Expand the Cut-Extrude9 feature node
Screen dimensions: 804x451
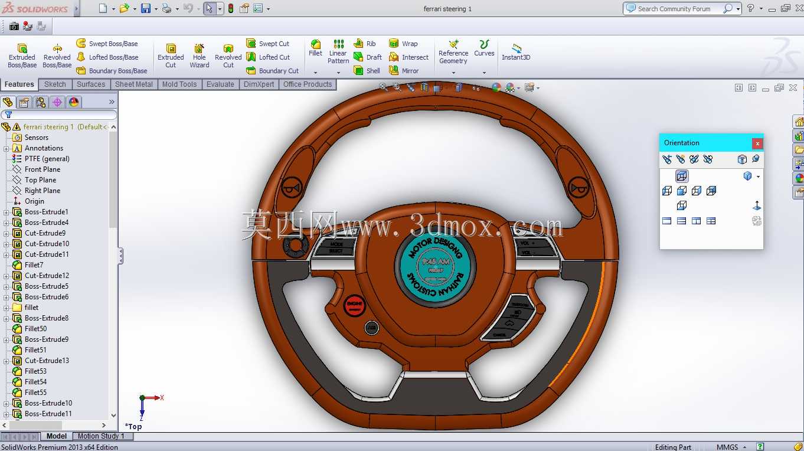tap(6, 233)
